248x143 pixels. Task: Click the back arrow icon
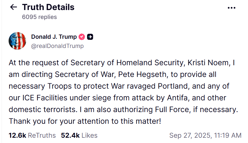13,7
